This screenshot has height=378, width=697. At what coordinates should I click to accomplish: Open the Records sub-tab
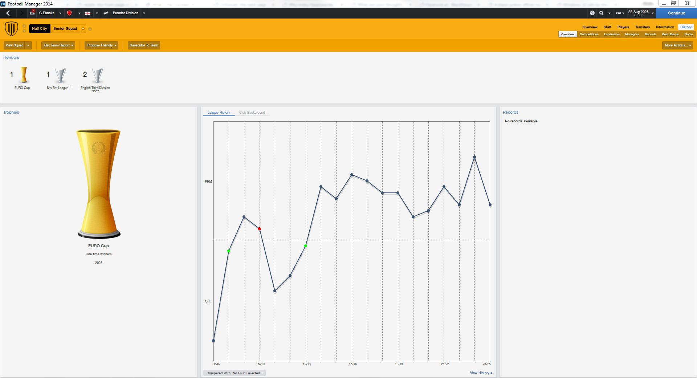[x=650, y=34]
